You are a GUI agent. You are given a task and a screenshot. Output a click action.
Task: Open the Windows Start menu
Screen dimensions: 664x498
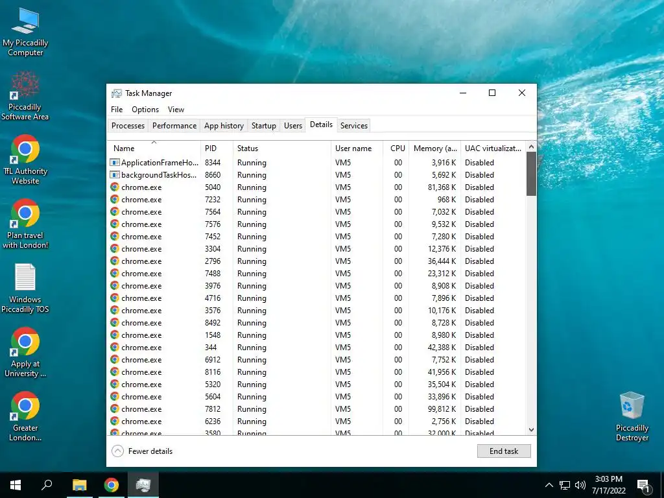tap(16, 485)
